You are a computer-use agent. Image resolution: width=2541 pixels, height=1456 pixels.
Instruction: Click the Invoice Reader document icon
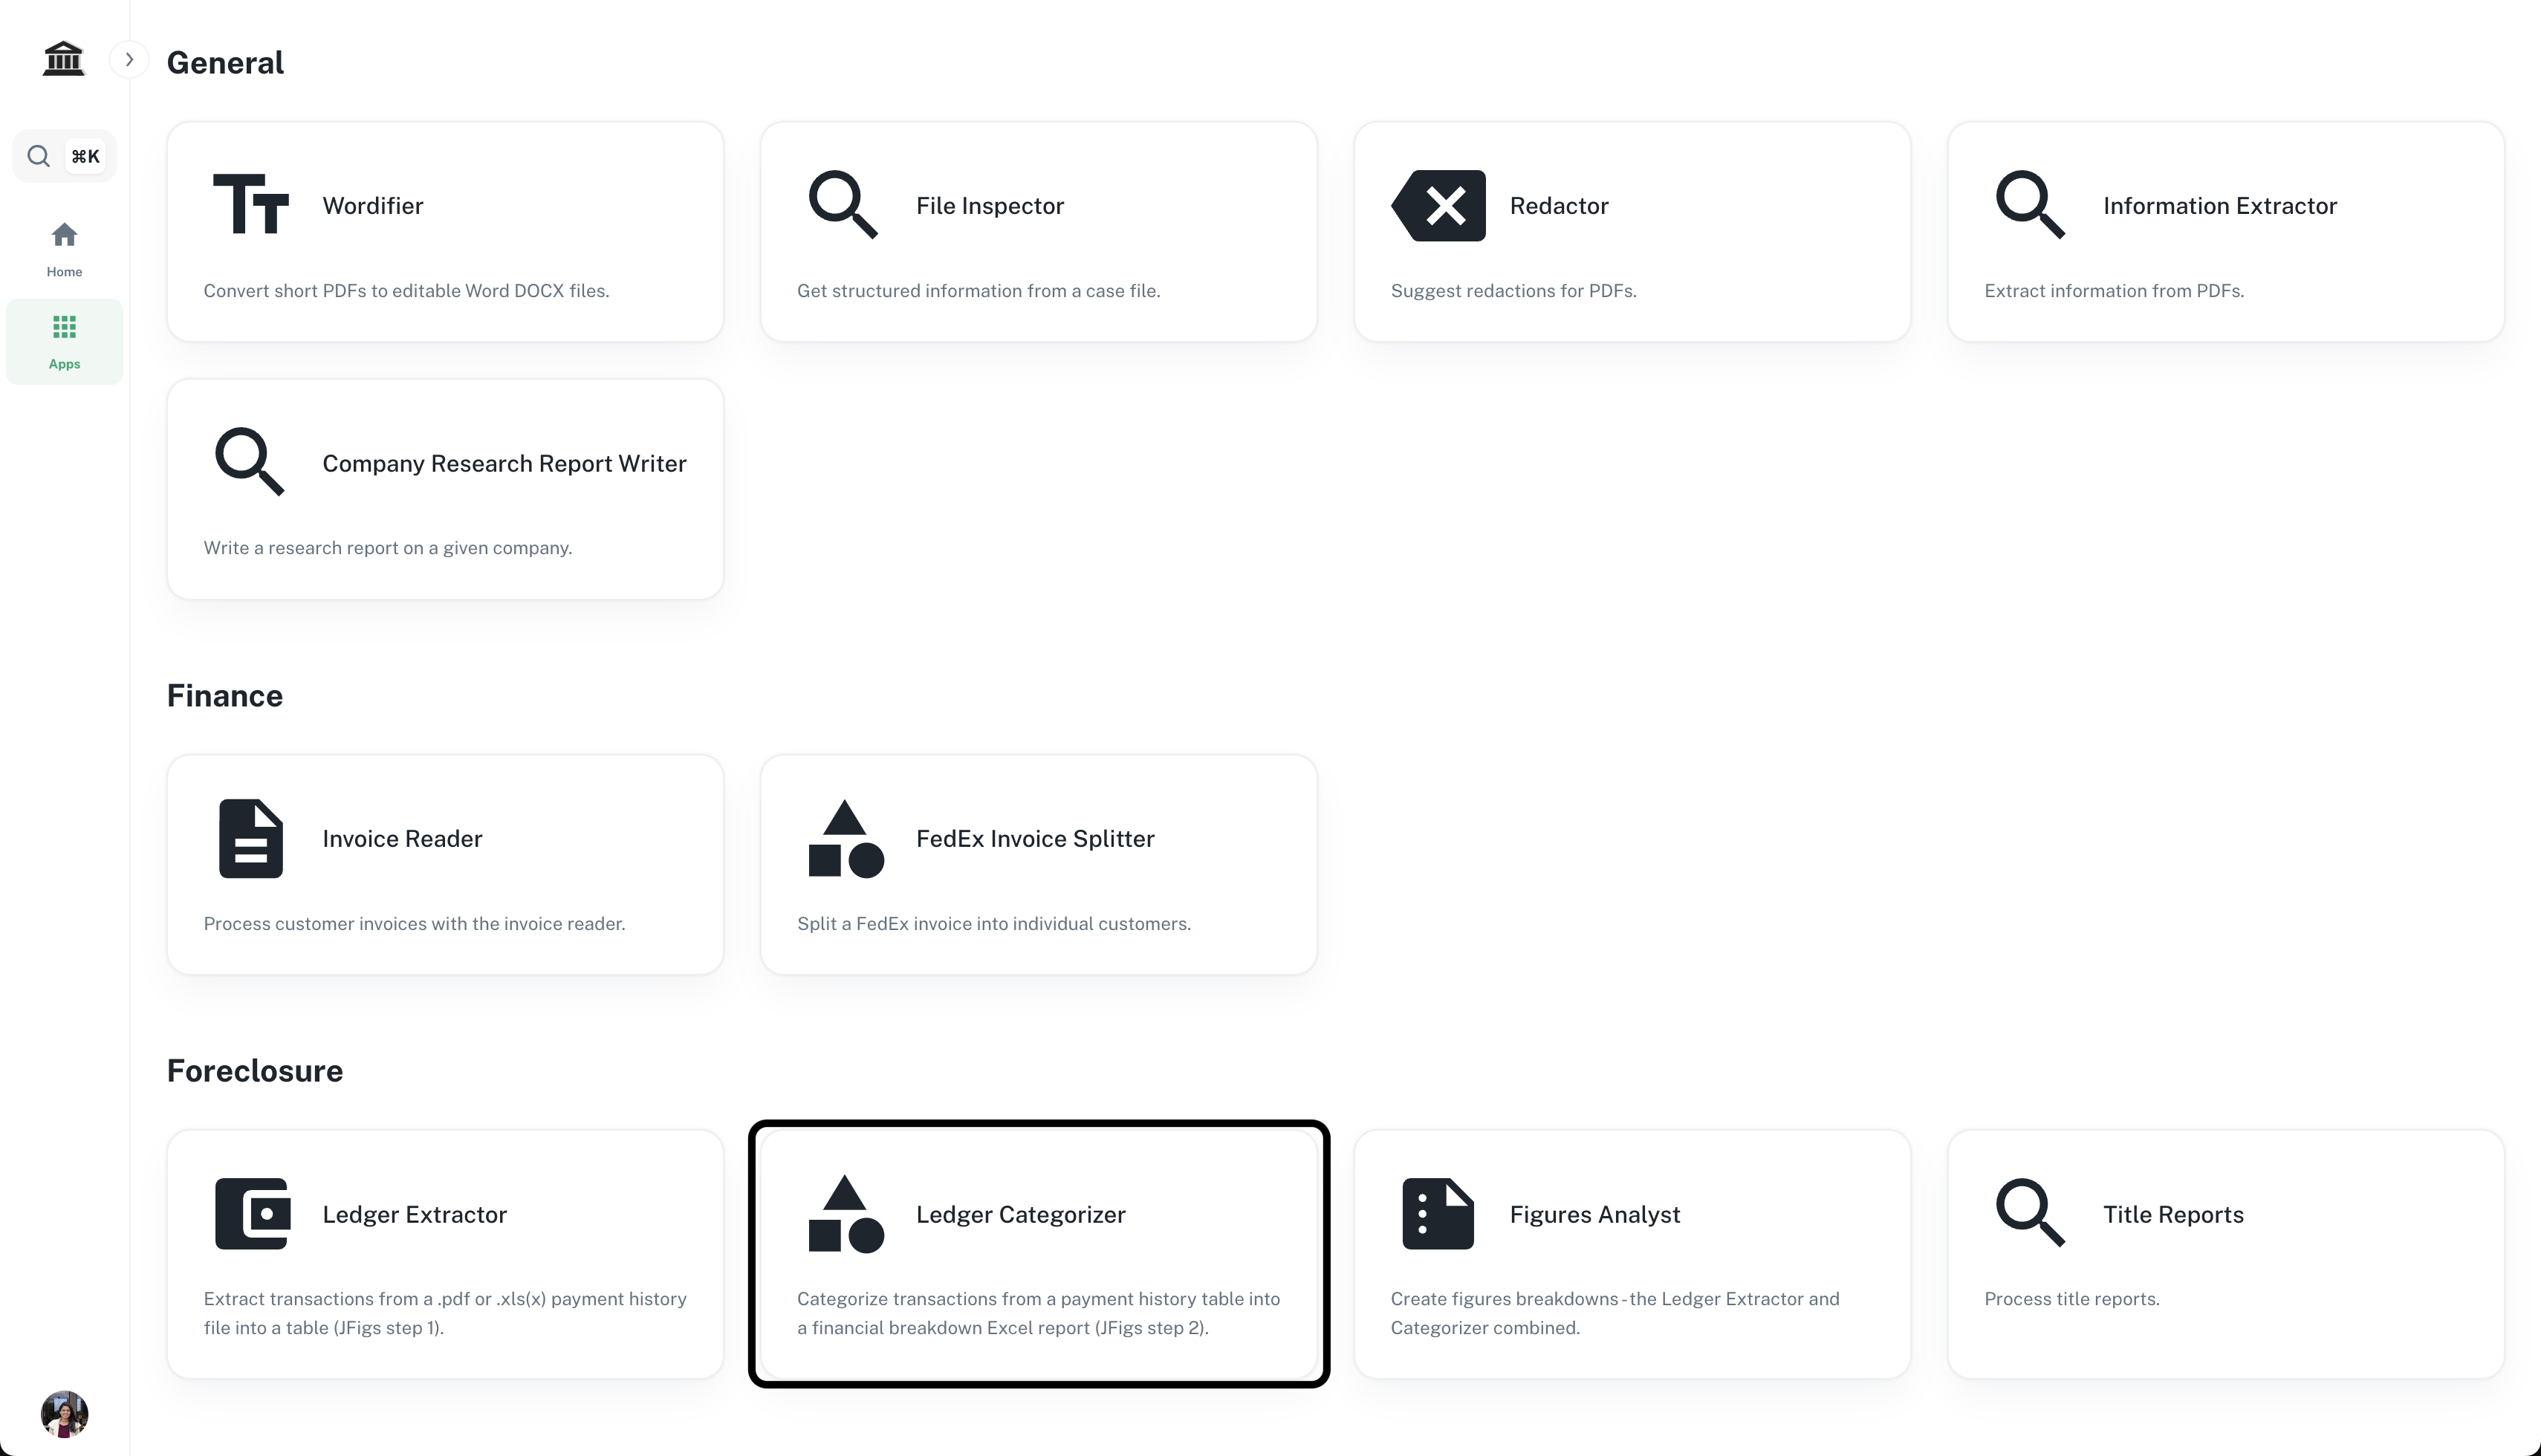[250, 838]
